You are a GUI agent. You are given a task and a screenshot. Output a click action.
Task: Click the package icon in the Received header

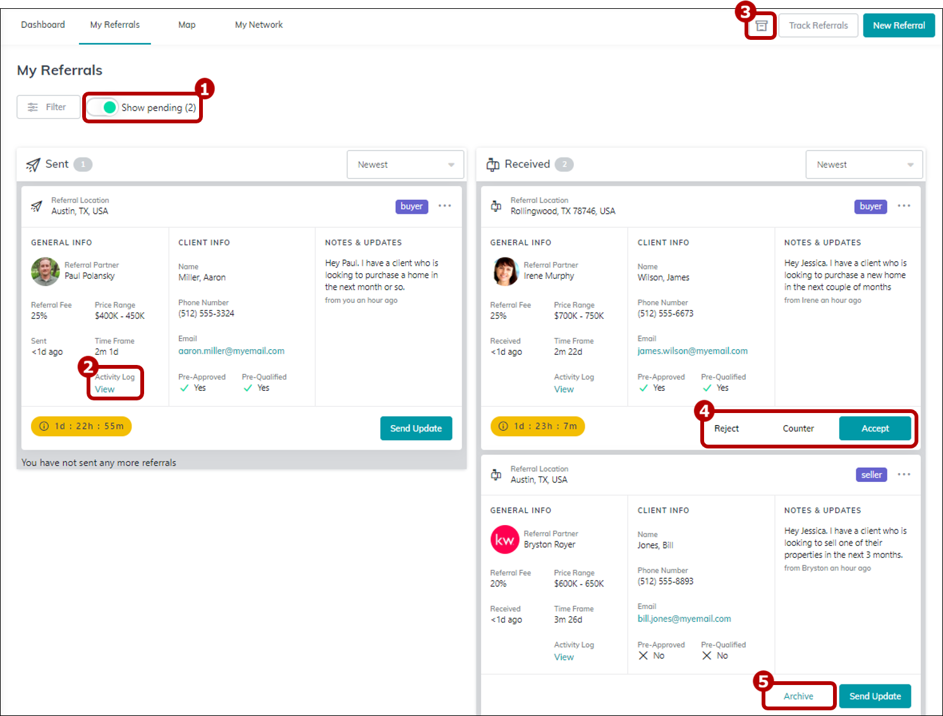493,164
